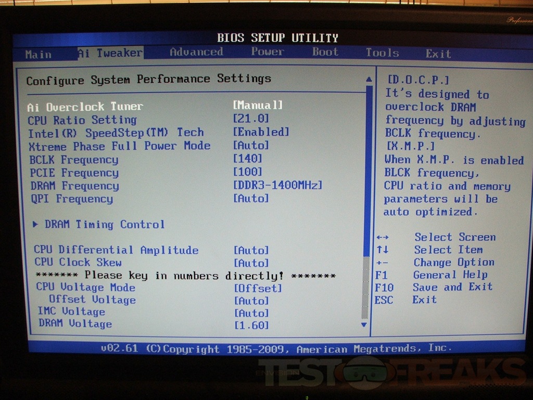This screenshot has height=400, width=533.
Task: Select the CPU Voltage Mode Offset value
Action: [x=258, y=288]
